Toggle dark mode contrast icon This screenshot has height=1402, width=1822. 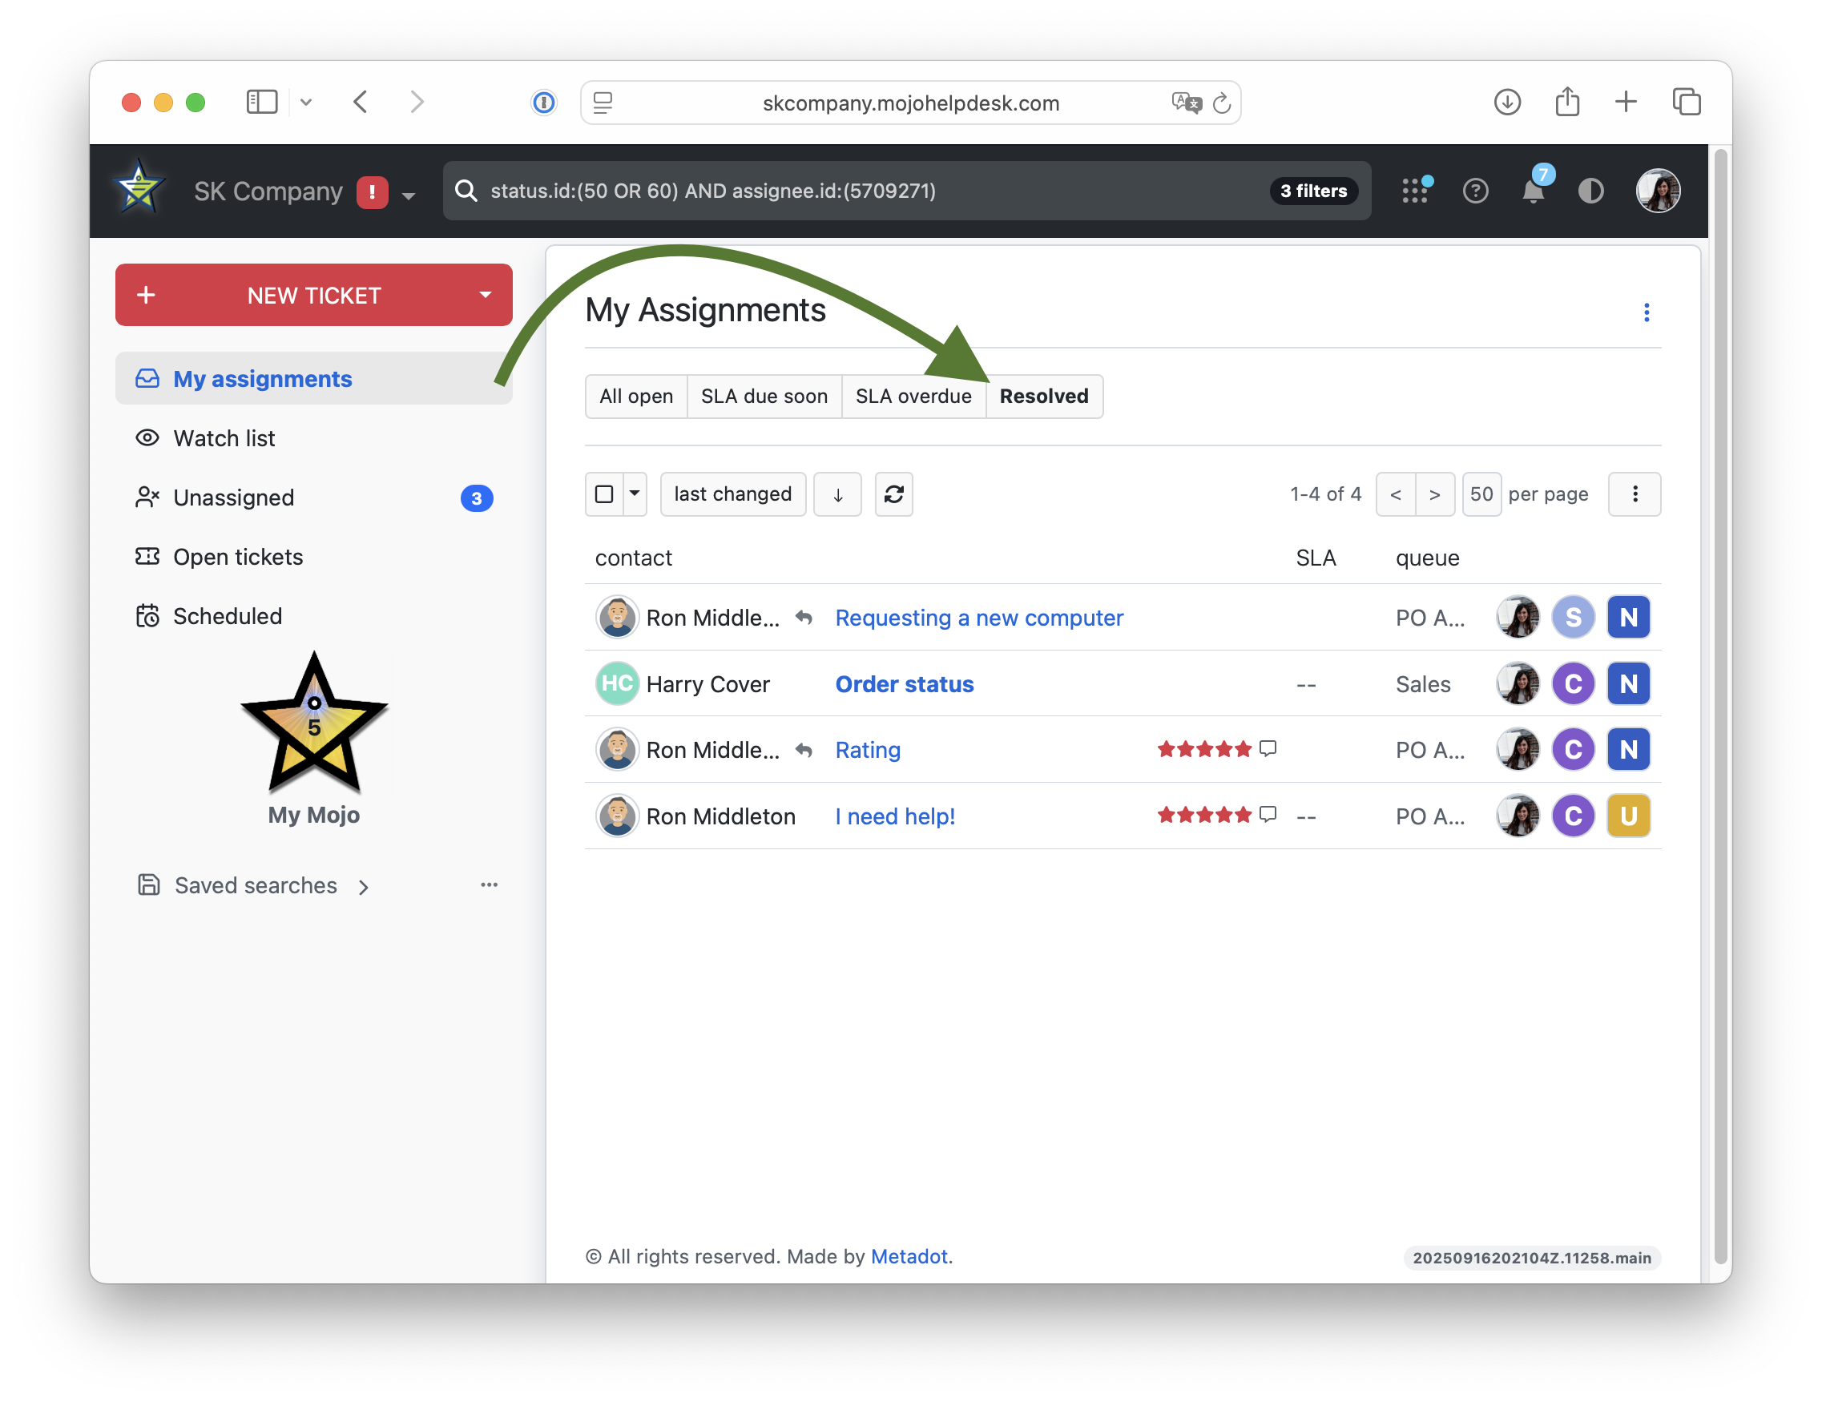1590,191
